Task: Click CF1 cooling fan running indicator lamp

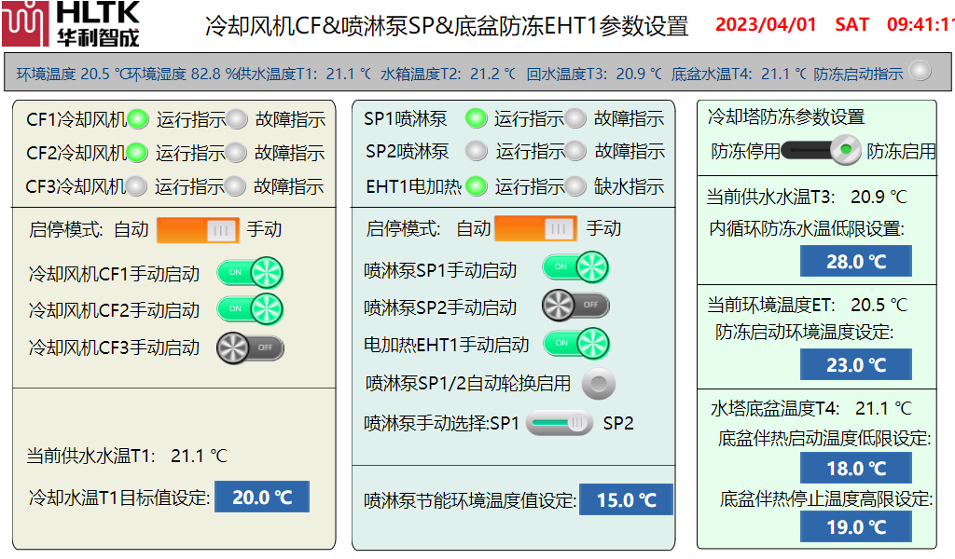Action: click(x=138, y=119)
